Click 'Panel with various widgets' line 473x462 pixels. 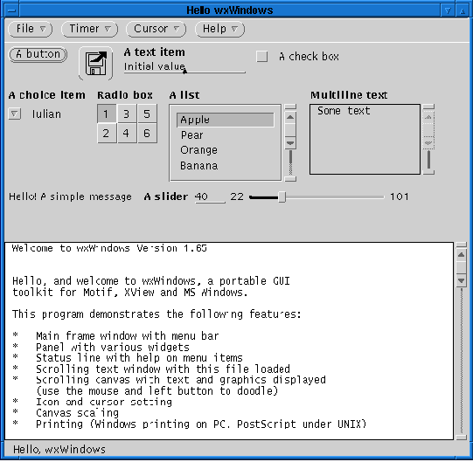click(x=113, y=348)
